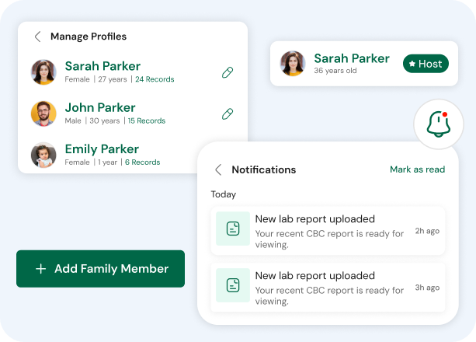The image size is (476, 342).
Task: Click the '36 years old' text
Action: click(335, 71)
